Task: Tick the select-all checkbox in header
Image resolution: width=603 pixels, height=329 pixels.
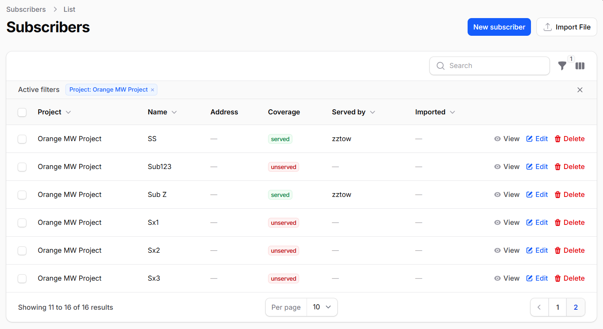Action: click(22, 112)
